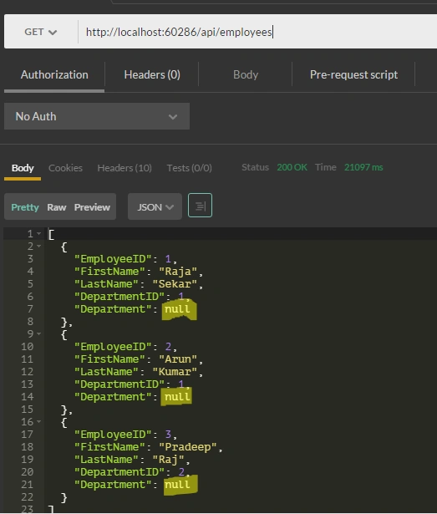Select the Authorization tab
This screenshot has height=514, width=437.
tap(54, 74)
